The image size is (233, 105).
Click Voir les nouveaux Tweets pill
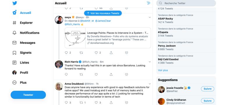click(x=103, y=13)
